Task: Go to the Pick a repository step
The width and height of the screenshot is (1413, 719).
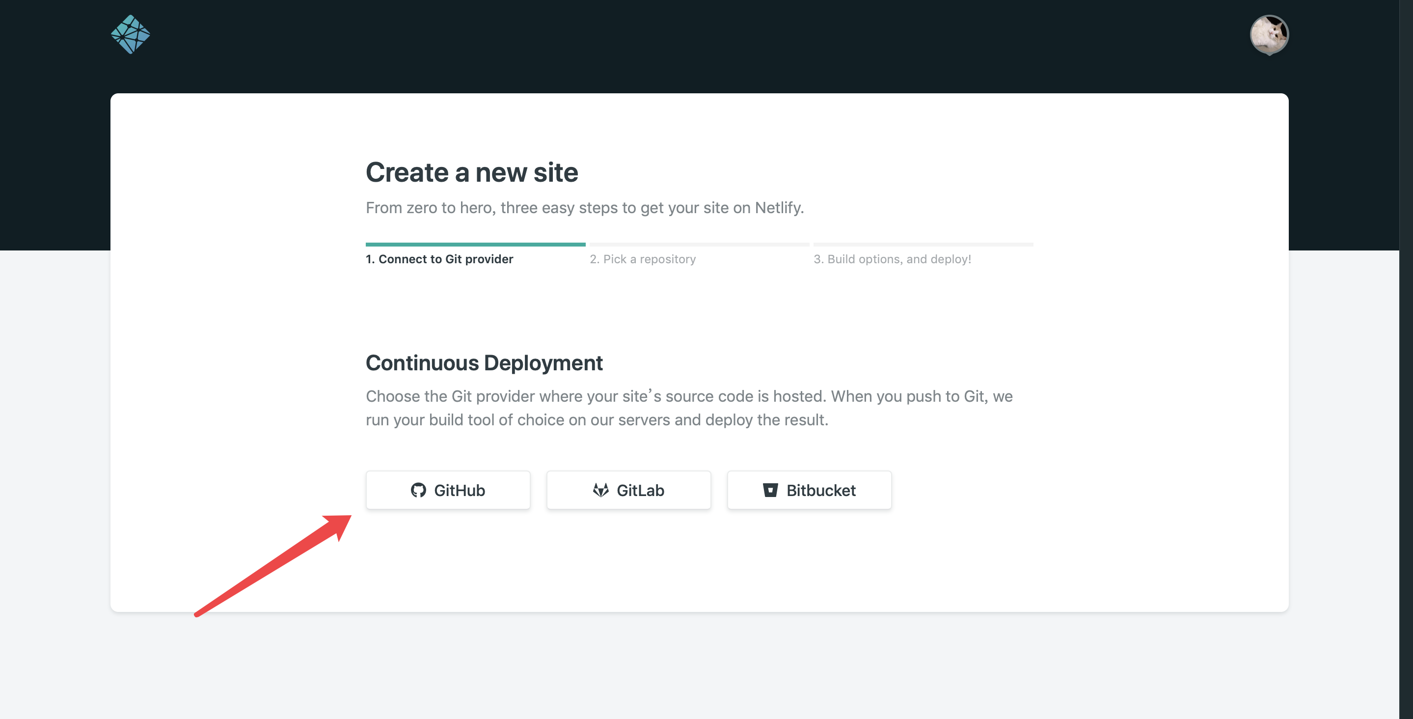Action: click(642, 259)
